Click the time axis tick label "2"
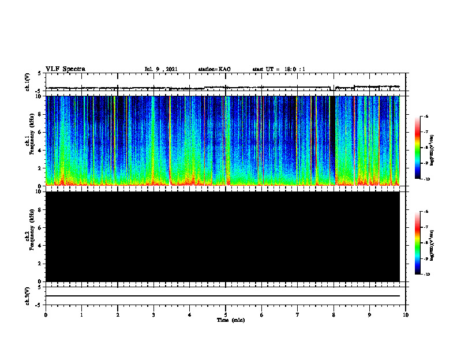Image resolution: width=457 pixels, height=353 pixels. click(118, 315)
